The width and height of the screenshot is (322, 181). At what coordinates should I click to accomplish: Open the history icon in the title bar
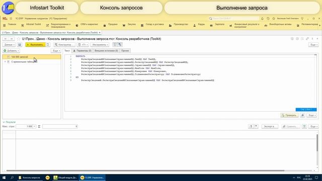coord(268,19)
